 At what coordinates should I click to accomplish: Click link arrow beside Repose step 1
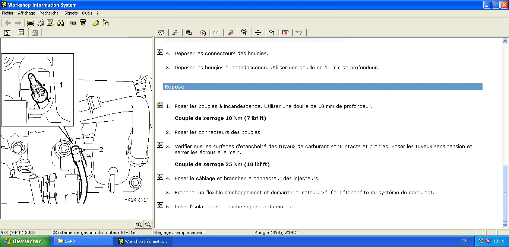coord(160,105)
